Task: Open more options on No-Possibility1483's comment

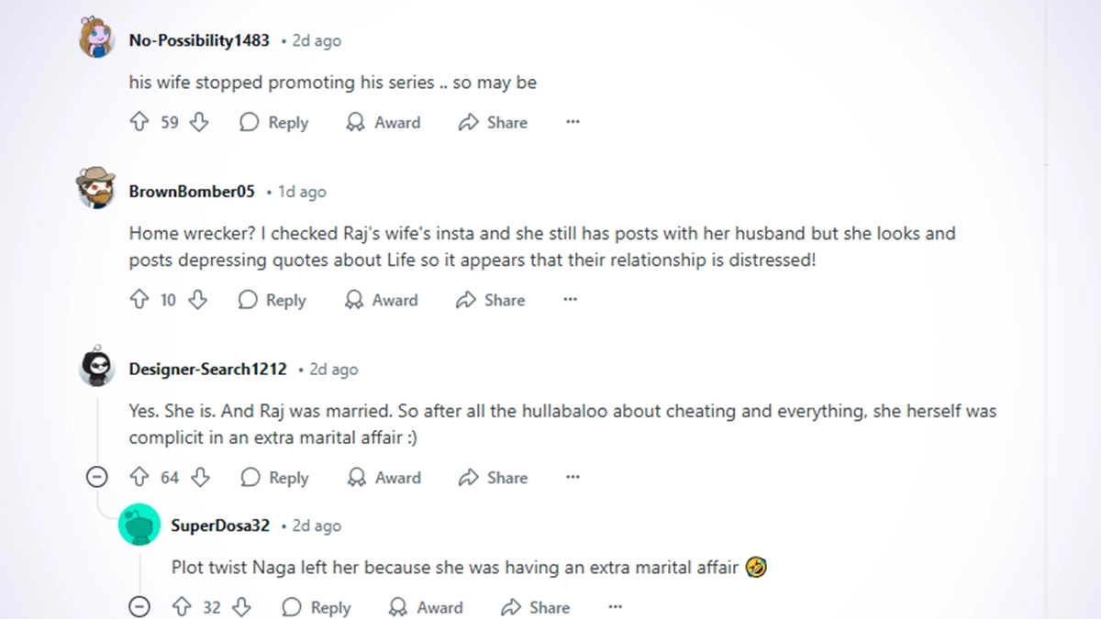Action: click(x=573, y=122)
